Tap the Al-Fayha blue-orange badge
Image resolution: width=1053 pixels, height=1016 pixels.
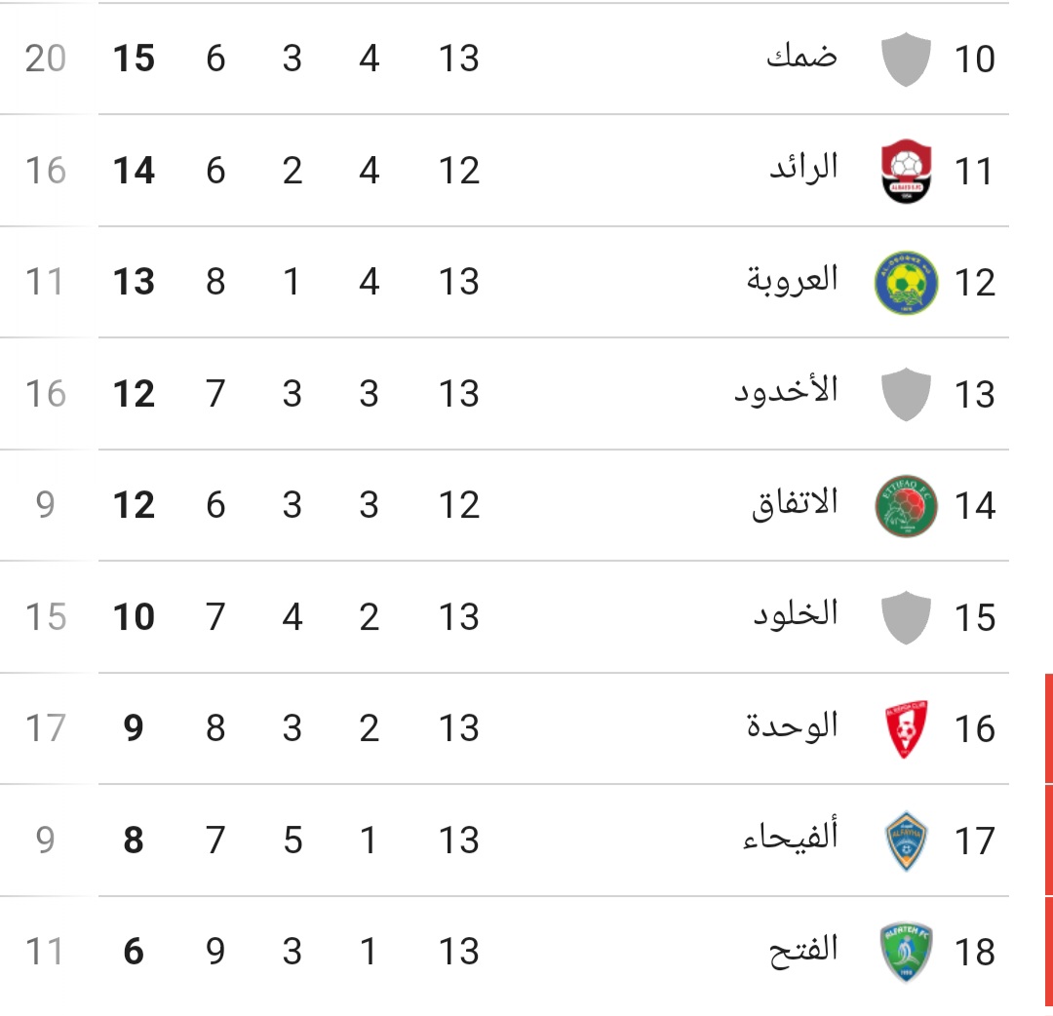click(x=906, y=840)
